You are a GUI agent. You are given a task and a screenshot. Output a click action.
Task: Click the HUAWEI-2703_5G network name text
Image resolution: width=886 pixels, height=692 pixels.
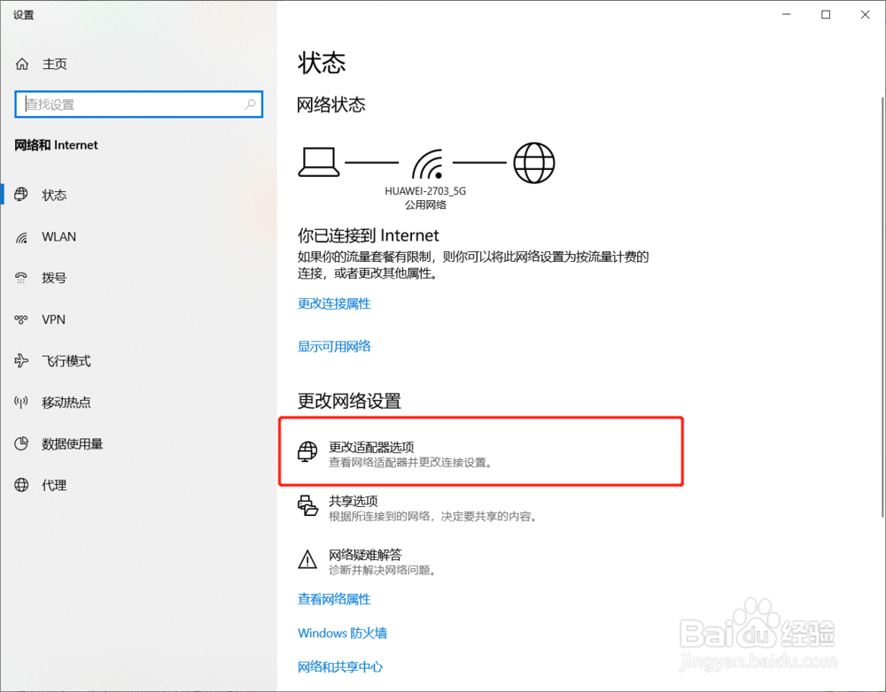[x=425, y=191]
